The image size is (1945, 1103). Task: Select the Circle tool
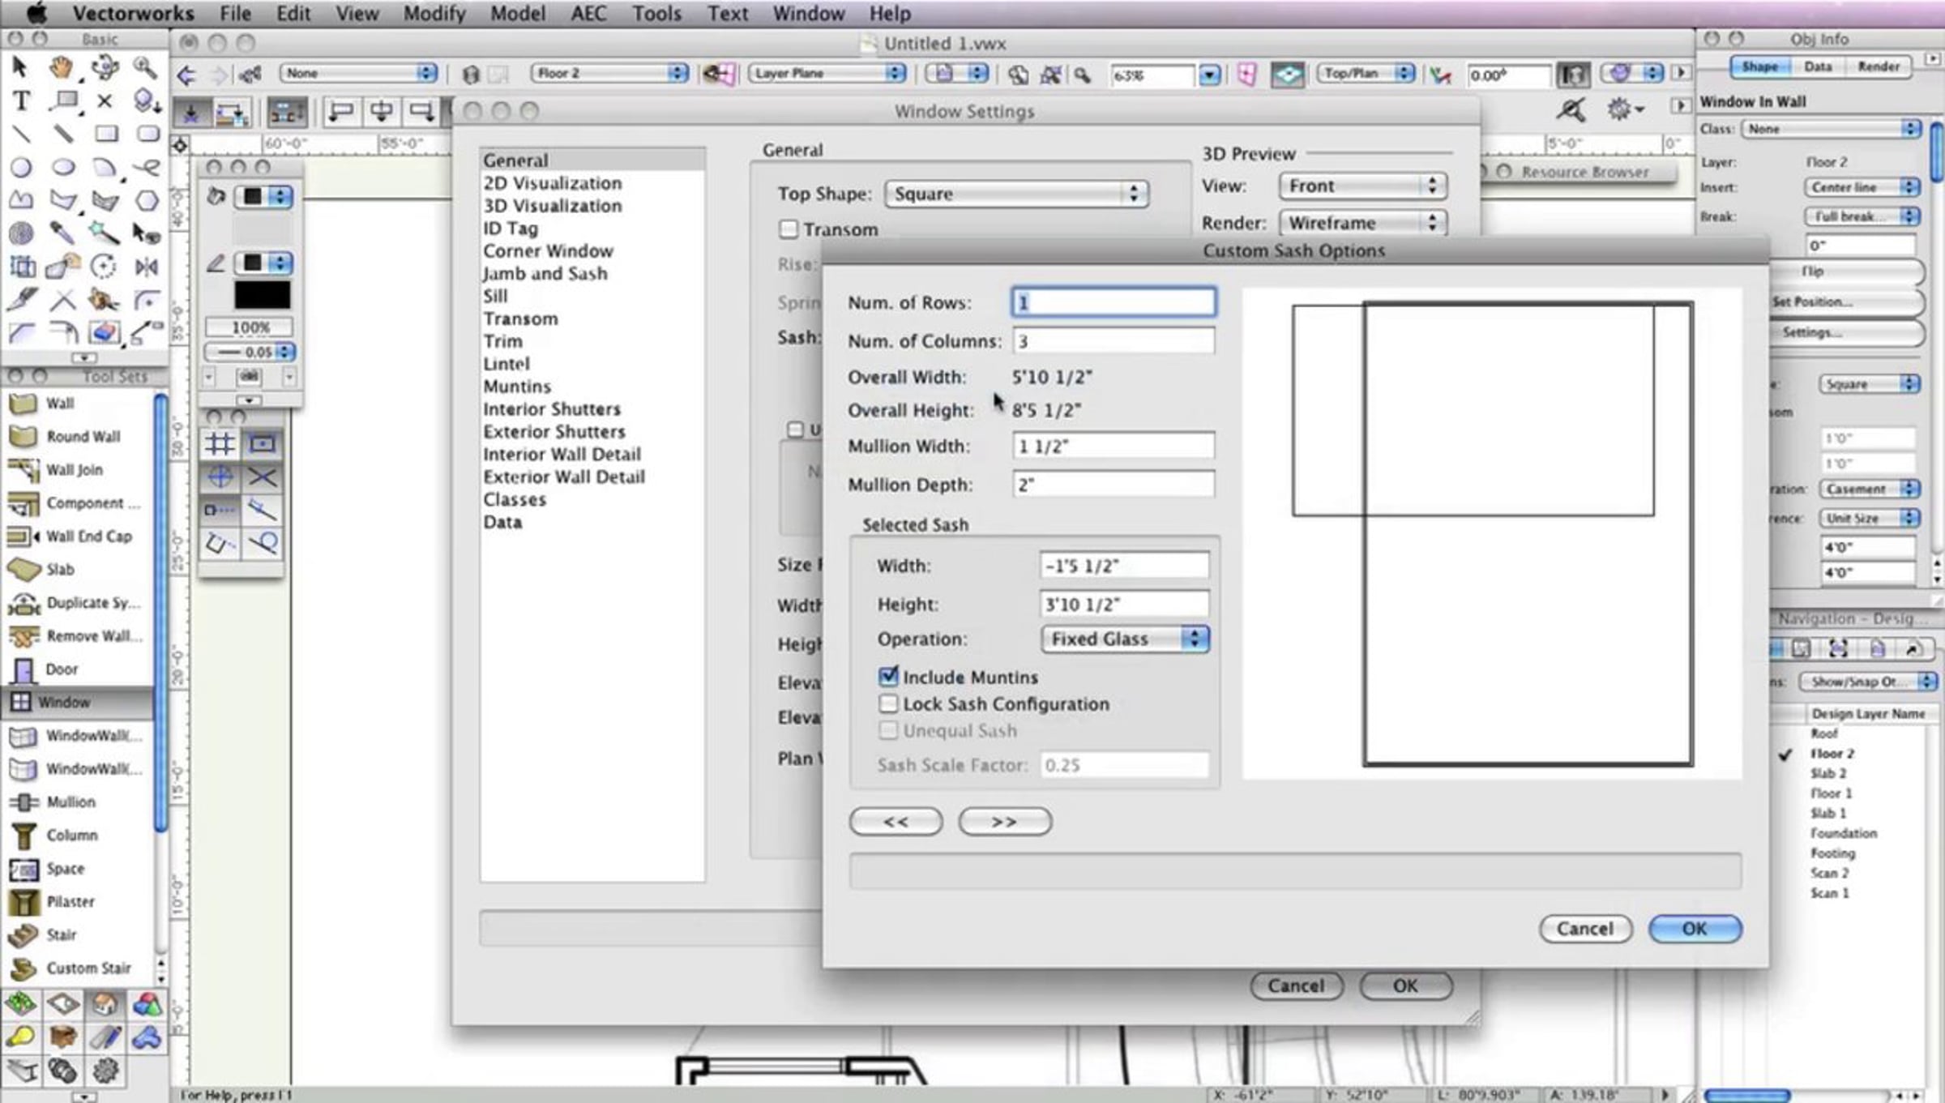pos(21,168)
